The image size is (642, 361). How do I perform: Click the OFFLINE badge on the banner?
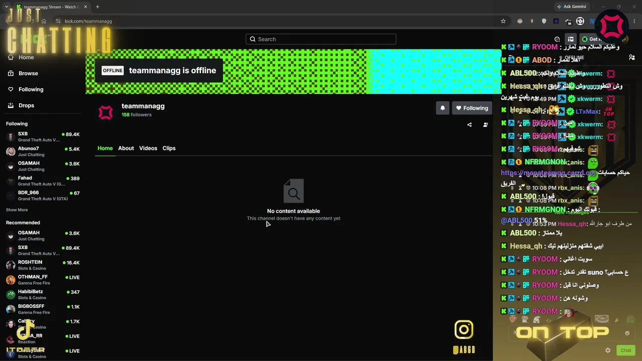(112, 71)
